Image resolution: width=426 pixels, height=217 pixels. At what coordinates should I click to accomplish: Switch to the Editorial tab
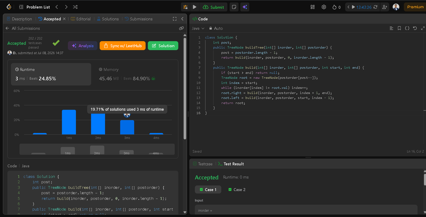coord(81,19)
